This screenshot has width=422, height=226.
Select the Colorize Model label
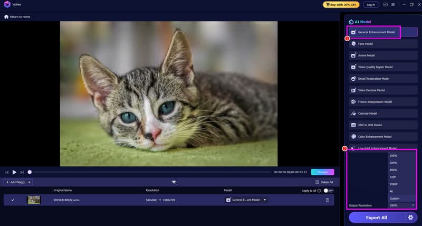pyautogui.click(x=367, y=114)
